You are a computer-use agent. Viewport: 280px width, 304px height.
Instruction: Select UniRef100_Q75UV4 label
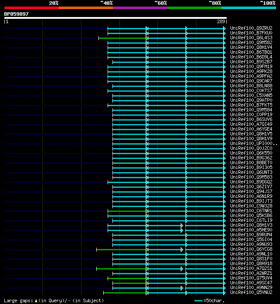click(251, 278)
